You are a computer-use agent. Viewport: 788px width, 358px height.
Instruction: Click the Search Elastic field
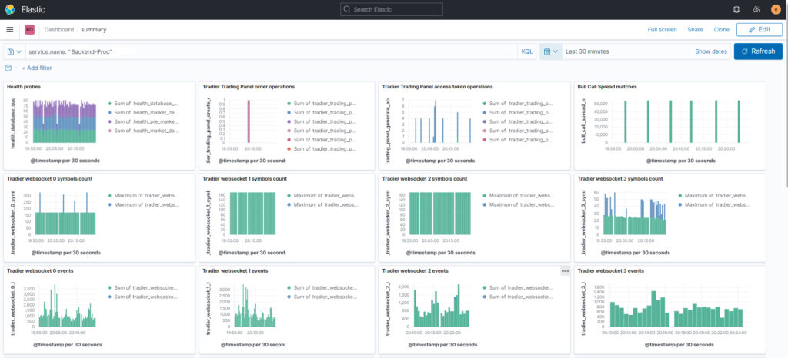(x=392, y=9)
